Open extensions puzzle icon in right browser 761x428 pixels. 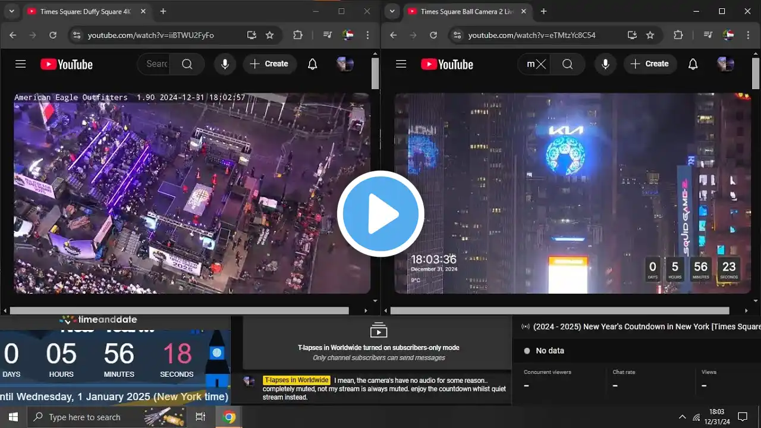678,35
